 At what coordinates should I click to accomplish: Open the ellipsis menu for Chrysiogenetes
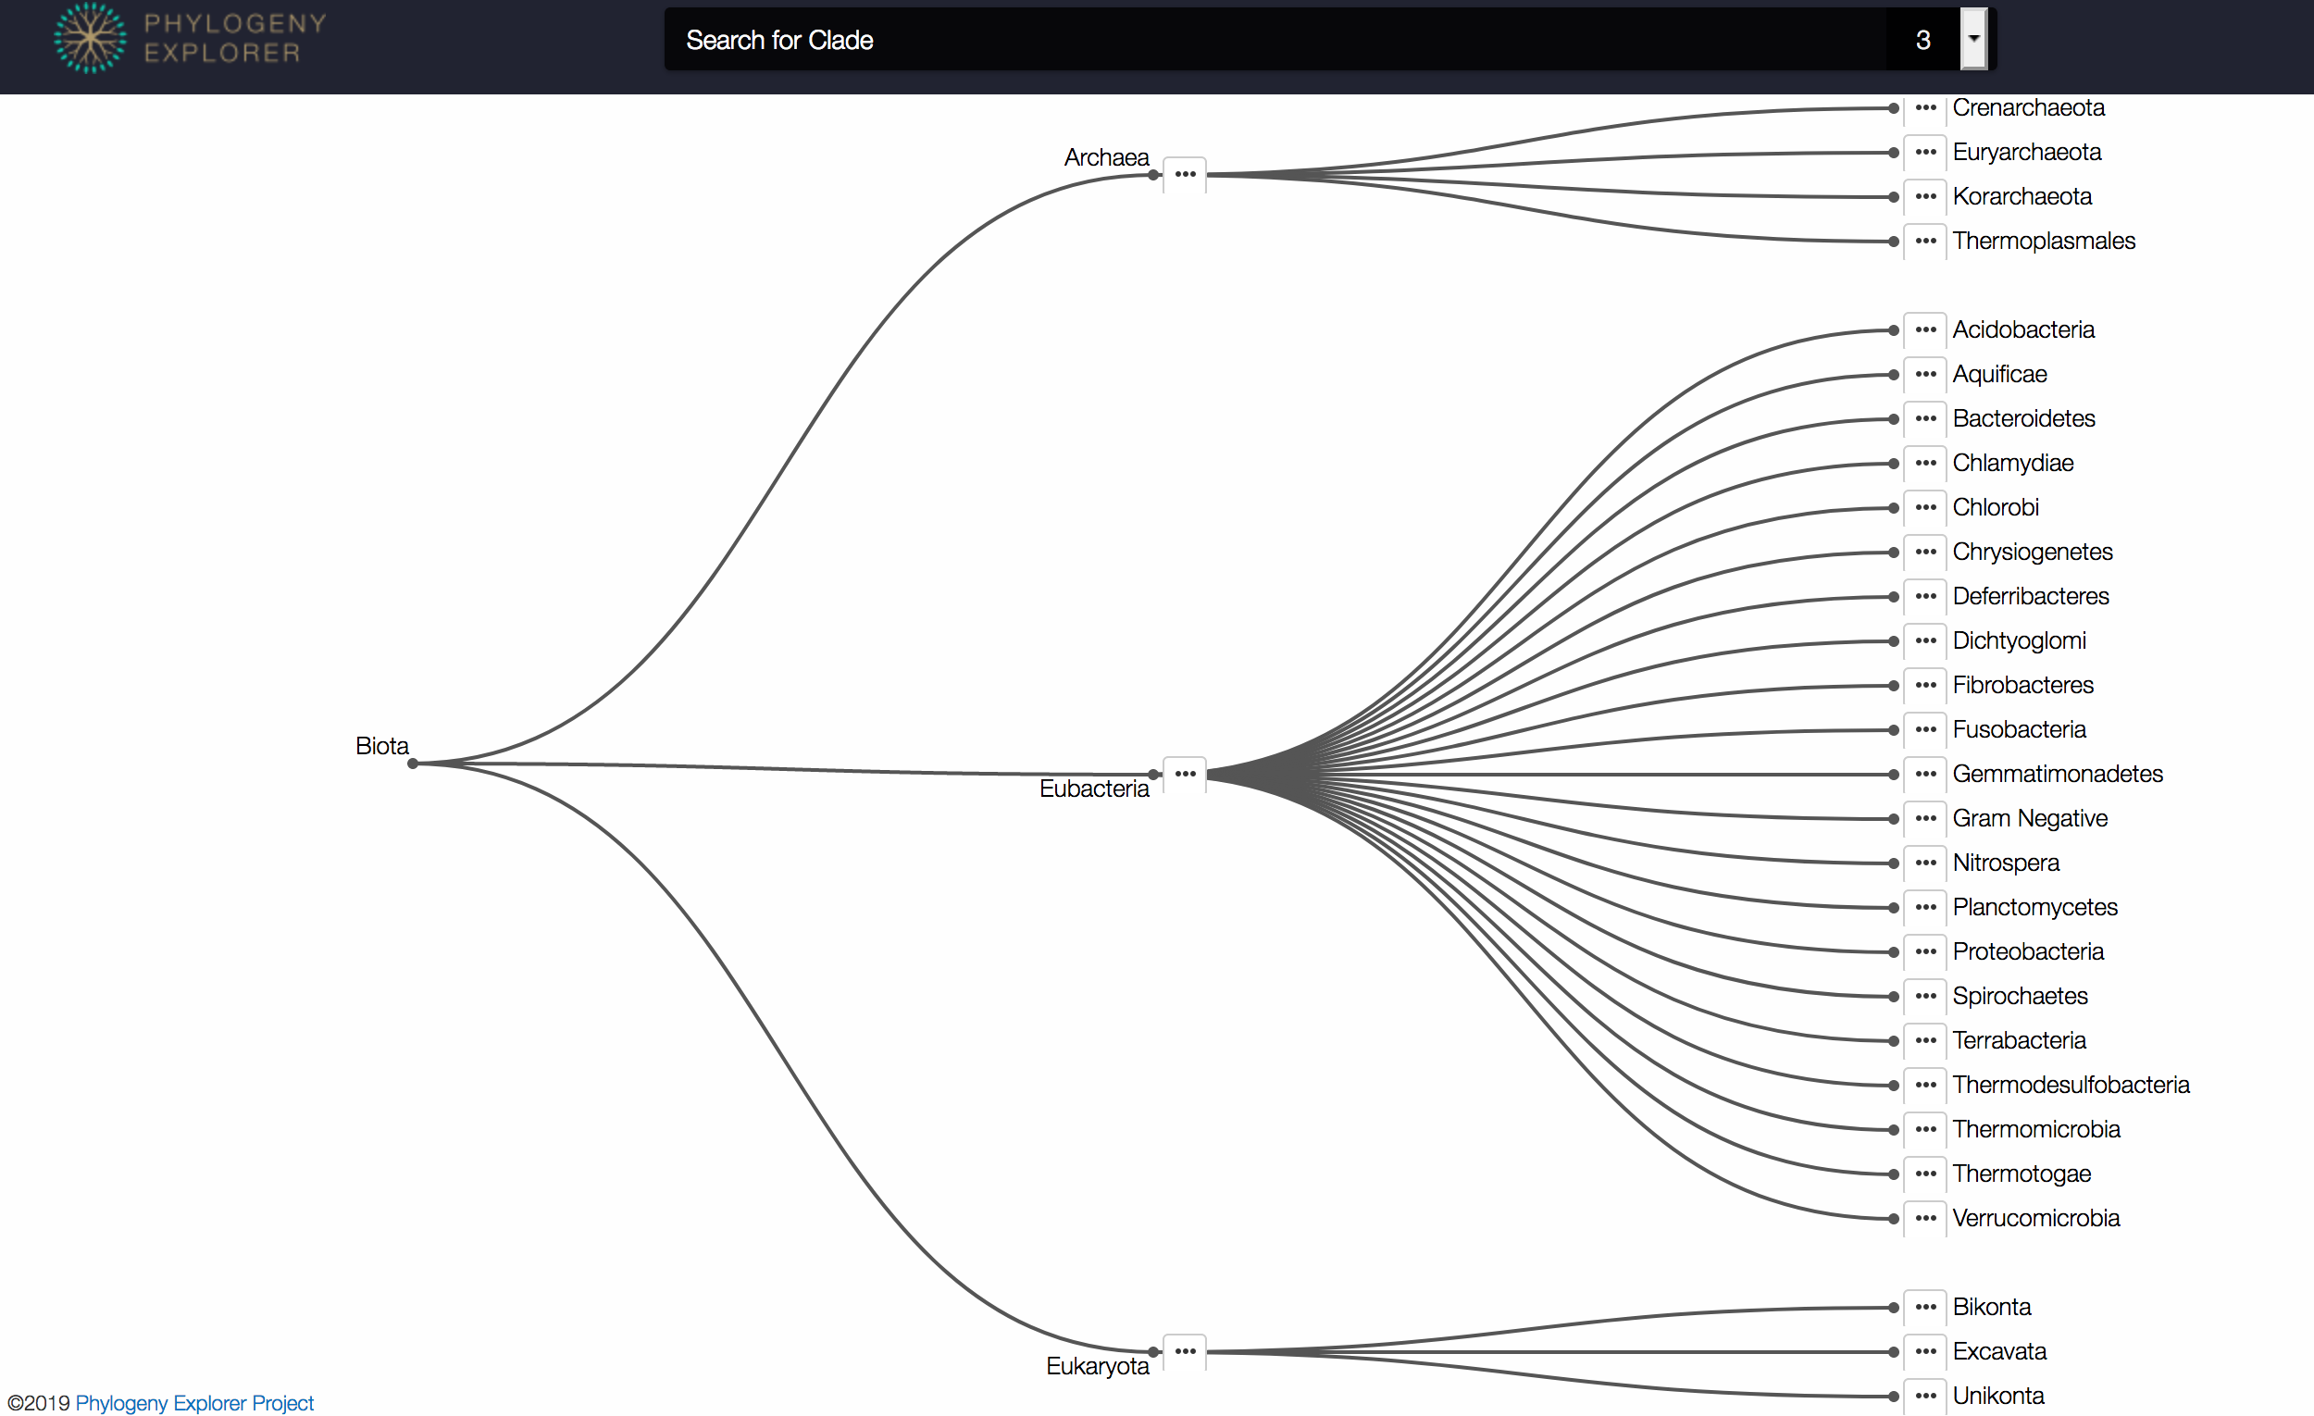pos(1925,553)
